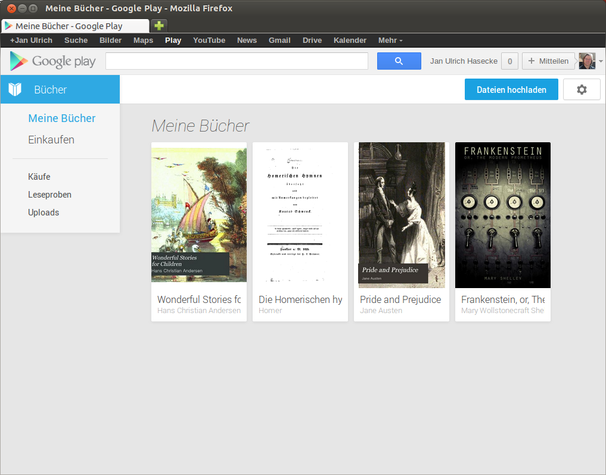The height and width of the screenshot is (475, 606).
Task: Open YouTube in the Google bar
Action: tap(209, 40)
